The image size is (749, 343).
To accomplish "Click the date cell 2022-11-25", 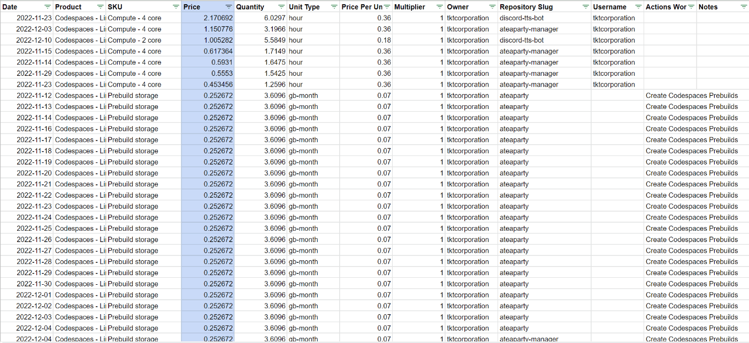I will pyautogui.click(x=27, y=229).
